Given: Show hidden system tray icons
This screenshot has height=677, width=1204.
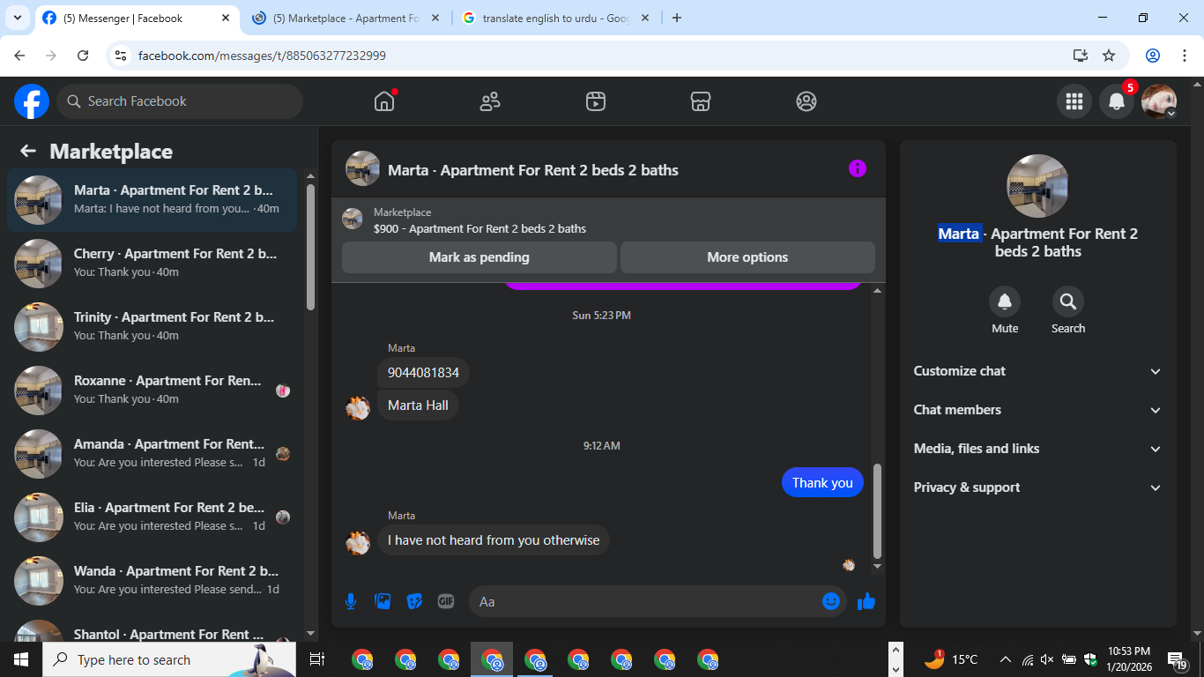Looking at the screenshot, I should [x=1005, y=659].
